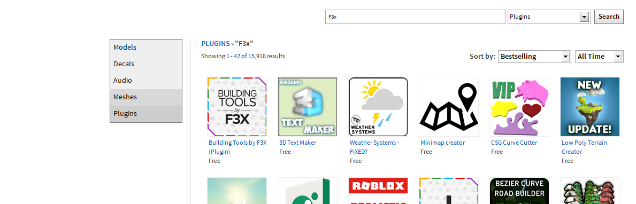Open the green and white logo thumbnail
636x204 pixels.
(x=308, y=191)
